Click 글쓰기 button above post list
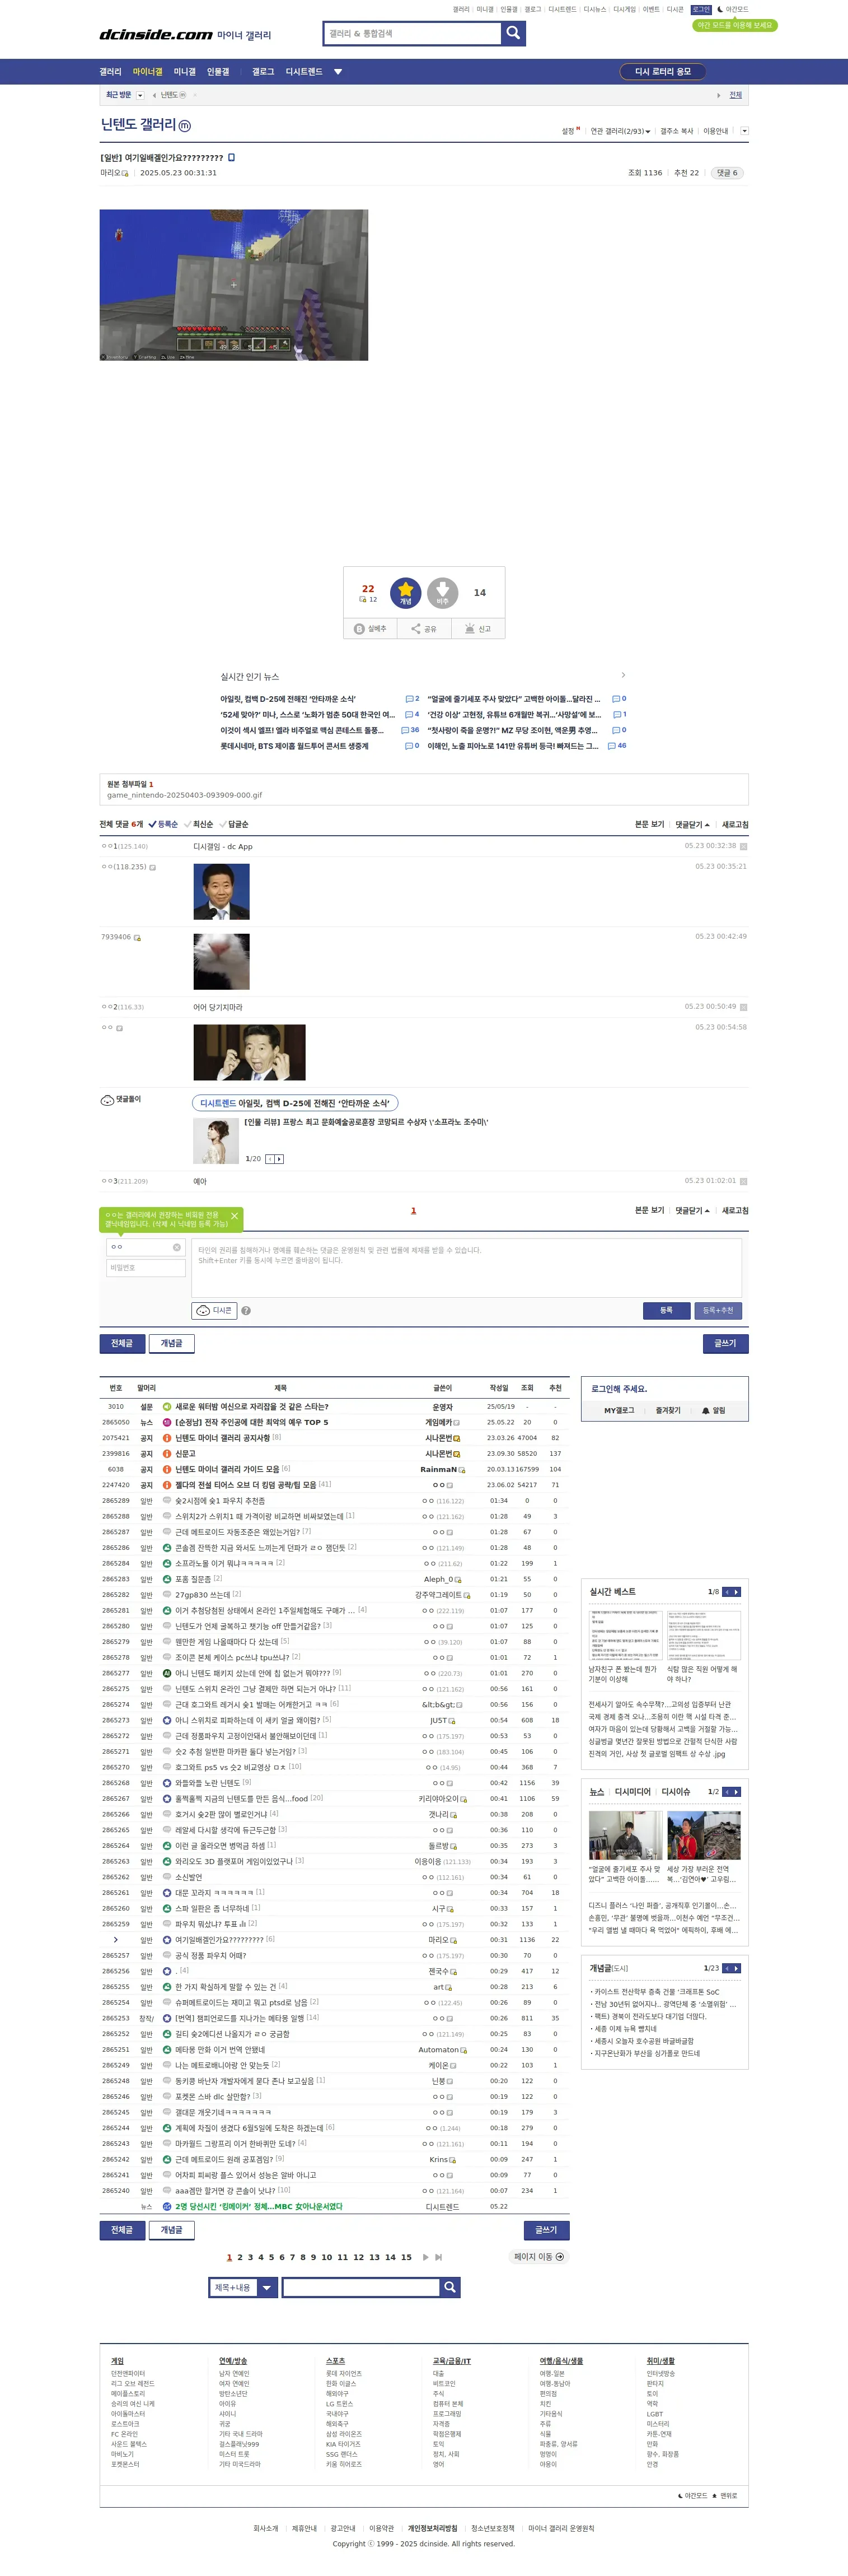848x2576 pixels. click(725, 1343)
